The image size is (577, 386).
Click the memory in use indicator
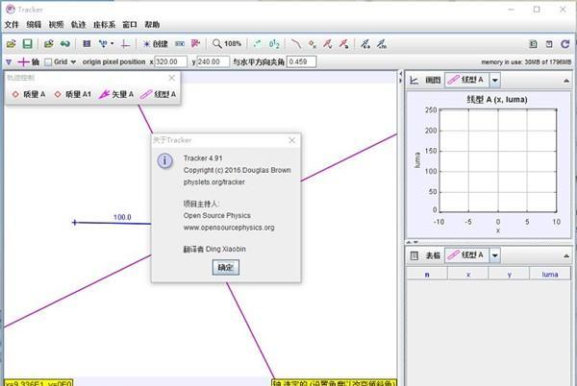pyautogui.click(x=526, y=62)
